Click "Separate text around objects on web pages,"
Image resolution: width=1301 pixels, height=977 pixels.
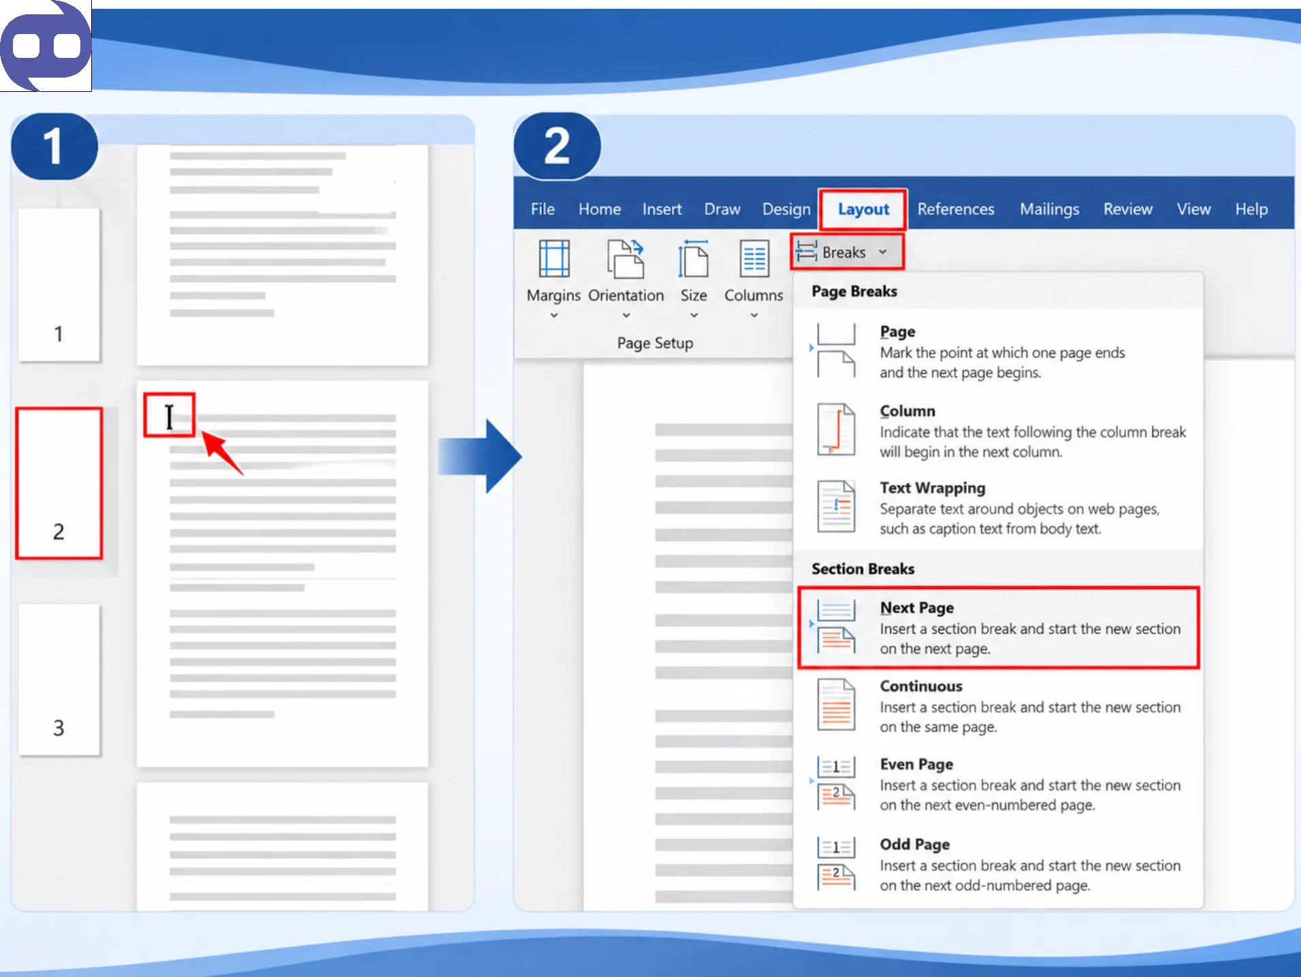click(1019, 509)
